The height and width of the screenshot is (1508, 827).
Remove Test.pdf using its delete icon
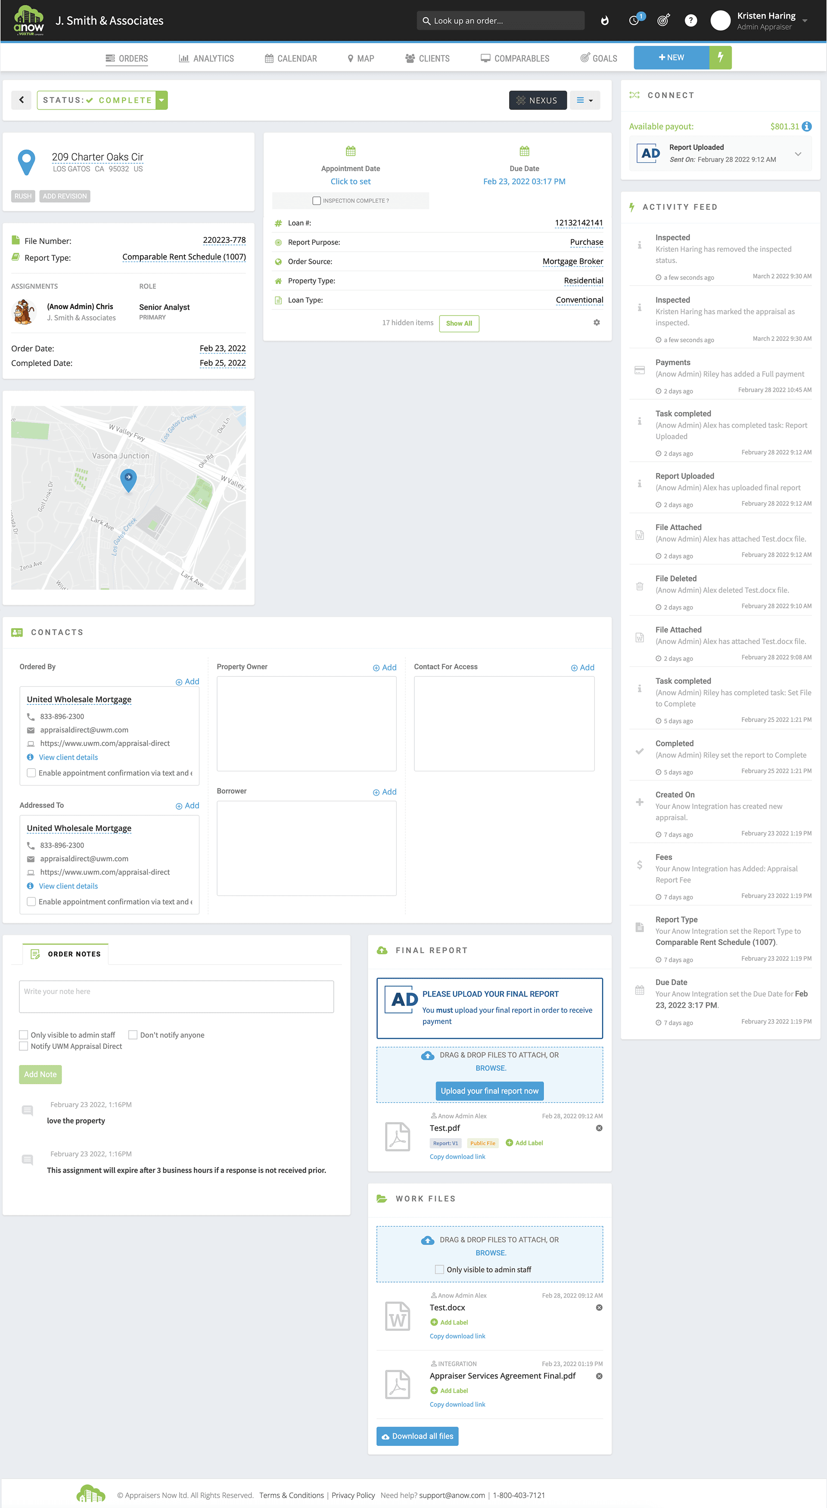pos(599,1128)
